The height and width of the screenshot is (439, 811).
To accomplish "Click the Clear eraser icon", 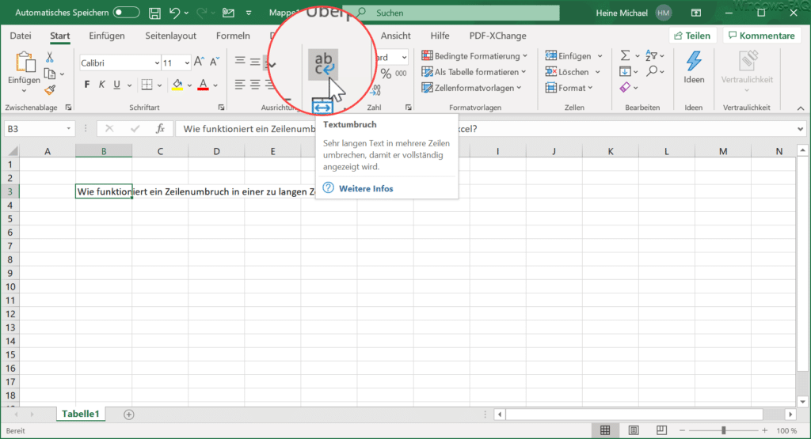I will tap(626, 87).
